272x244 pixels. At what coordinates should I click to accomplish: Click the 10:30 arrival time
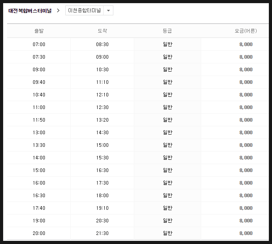coord(102,70)
